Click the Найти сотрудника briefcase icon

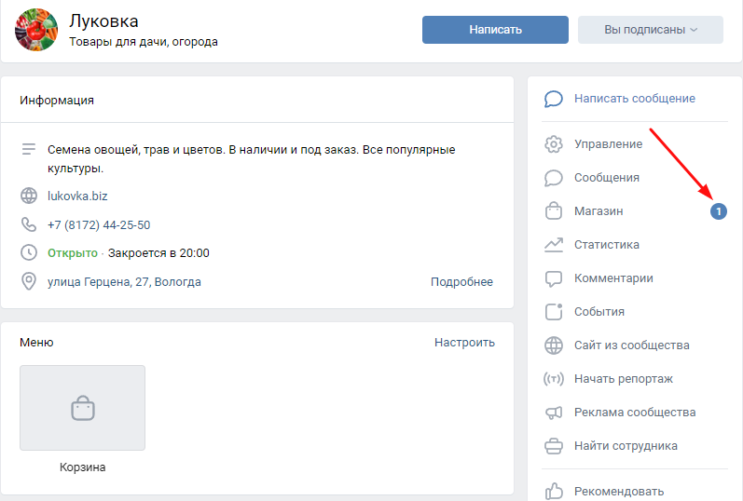[x=554, y=446]
